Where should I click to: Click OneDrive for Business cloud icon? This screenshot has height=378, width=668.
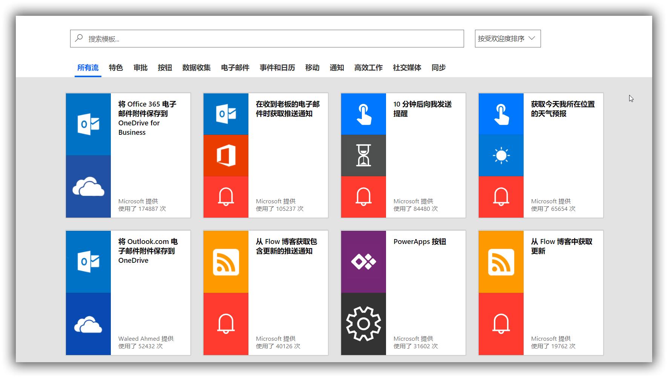point(88,186)
